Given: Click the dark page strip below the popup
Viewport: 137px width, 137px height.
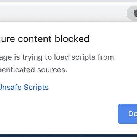Looking at the screenshot, I should click(x=68, y=135).
